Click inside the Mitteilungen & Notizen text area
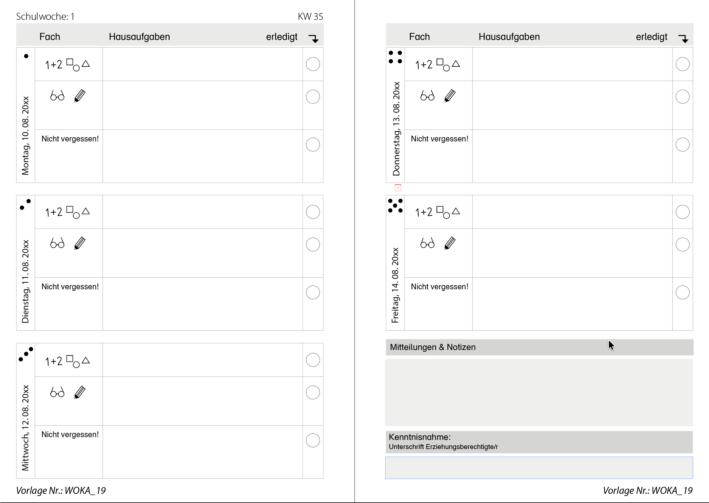This screenshot has height=503, width=709. [x=539, y=392]
